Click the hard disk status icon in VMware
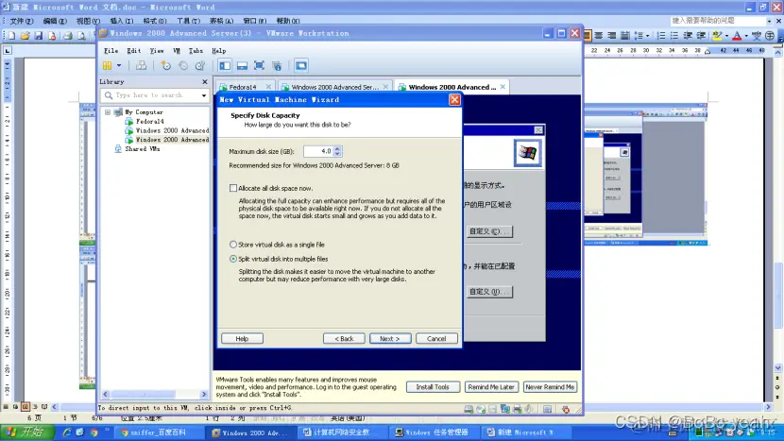Image resolution: width=784 pixels, height=441 pixels. coord(469,410)
